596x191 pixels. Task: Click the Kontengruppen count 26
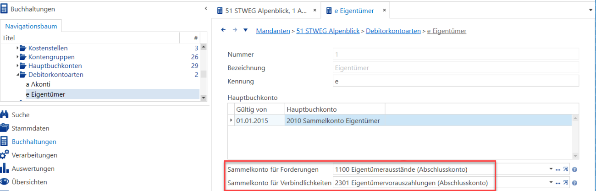[194, 57]
